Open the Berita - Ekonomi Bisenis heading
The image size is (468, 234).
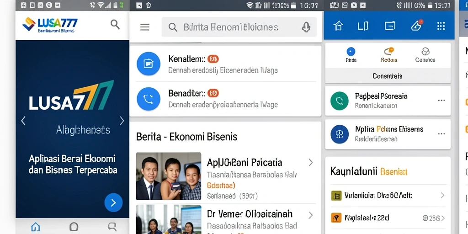(187, 137)
